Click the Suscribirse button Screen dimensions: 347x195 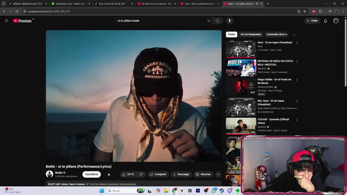point(92,174)
